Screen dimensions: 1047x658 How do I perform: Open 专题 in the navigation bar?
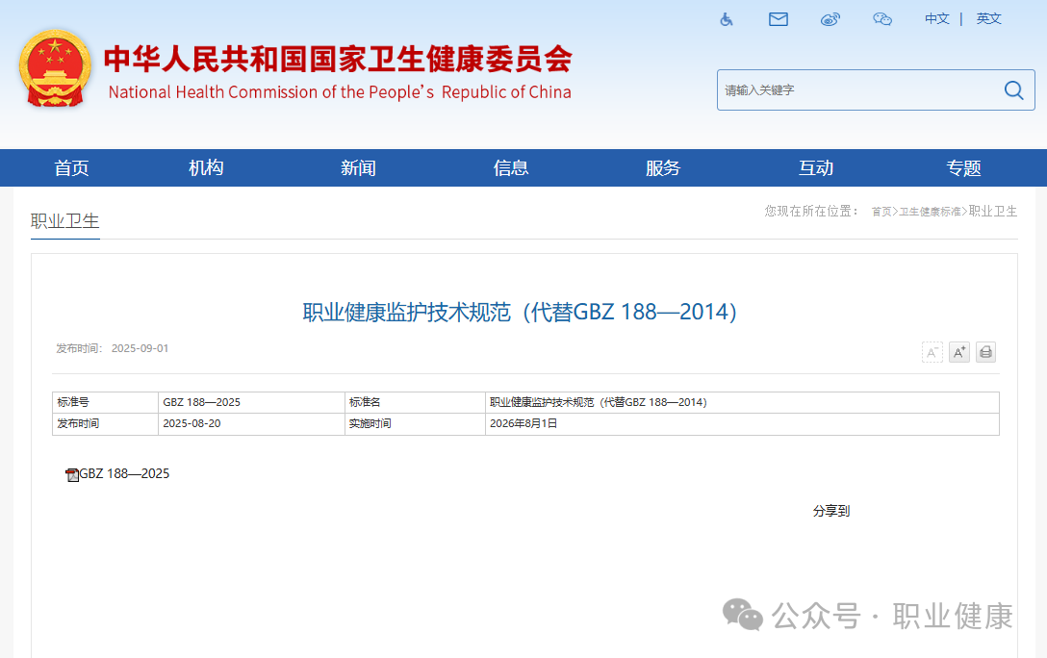pyautogui.click(x=963, y=168)
